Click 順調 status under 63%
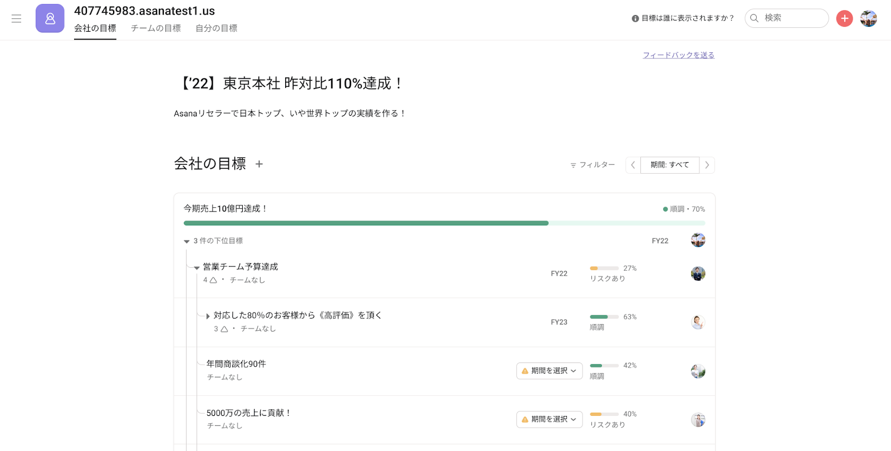 [x=597, y=327]
